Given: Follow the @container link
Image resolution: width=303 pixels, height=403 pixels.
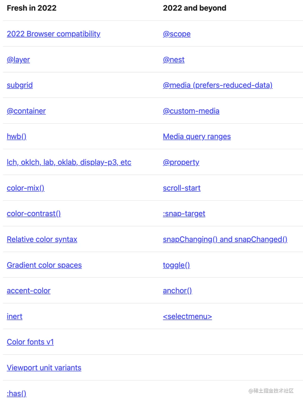Looking at the screenshot, I should (x=26, y=111).
